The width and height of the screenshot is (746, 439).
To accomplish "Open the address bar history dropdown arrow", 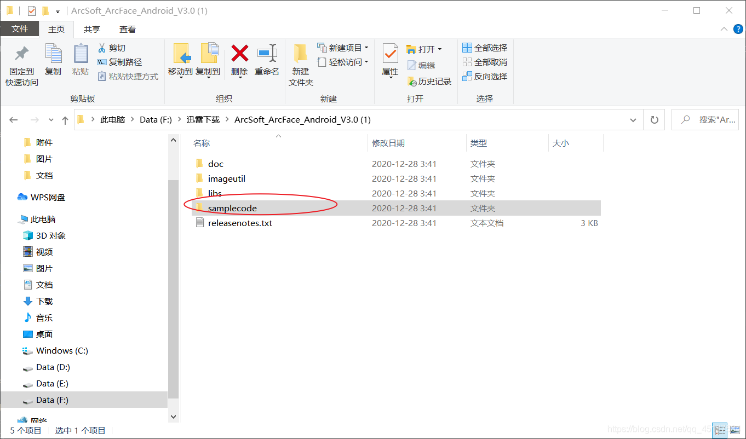I will pyautogui.click(x=633, y=120).
